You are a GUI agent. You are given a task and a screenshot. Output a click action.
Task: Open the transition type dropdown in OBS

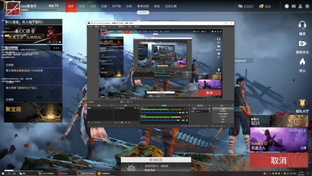[200, 109]
